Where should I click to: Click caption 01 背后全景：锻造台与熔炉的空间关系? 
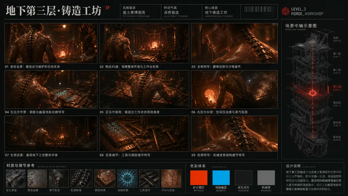pos(32,66)
